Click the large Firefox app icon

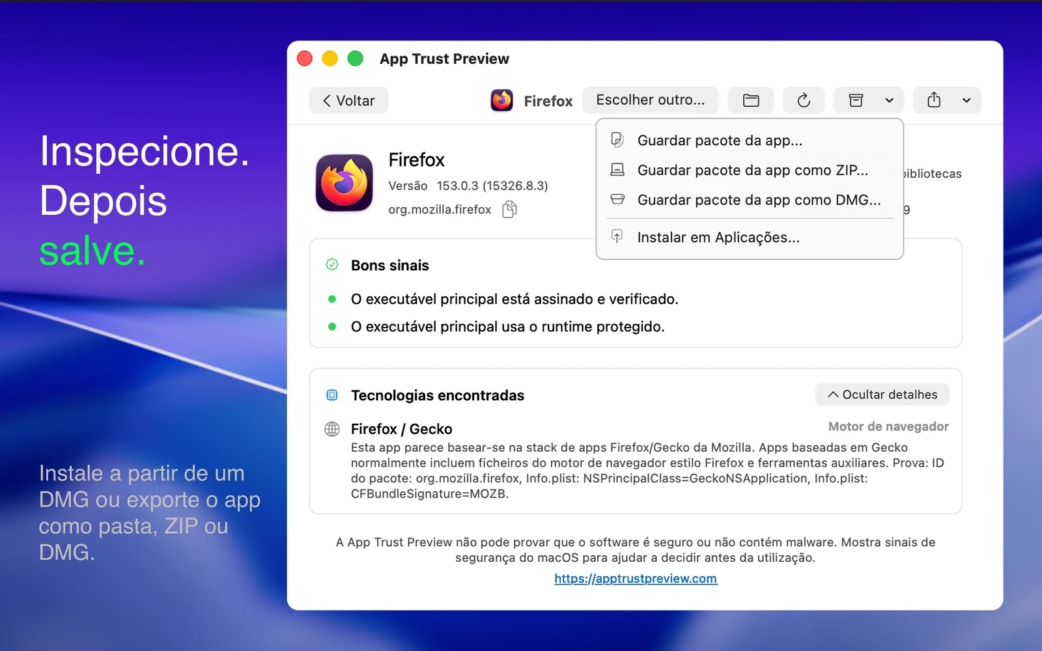point(345,183)
